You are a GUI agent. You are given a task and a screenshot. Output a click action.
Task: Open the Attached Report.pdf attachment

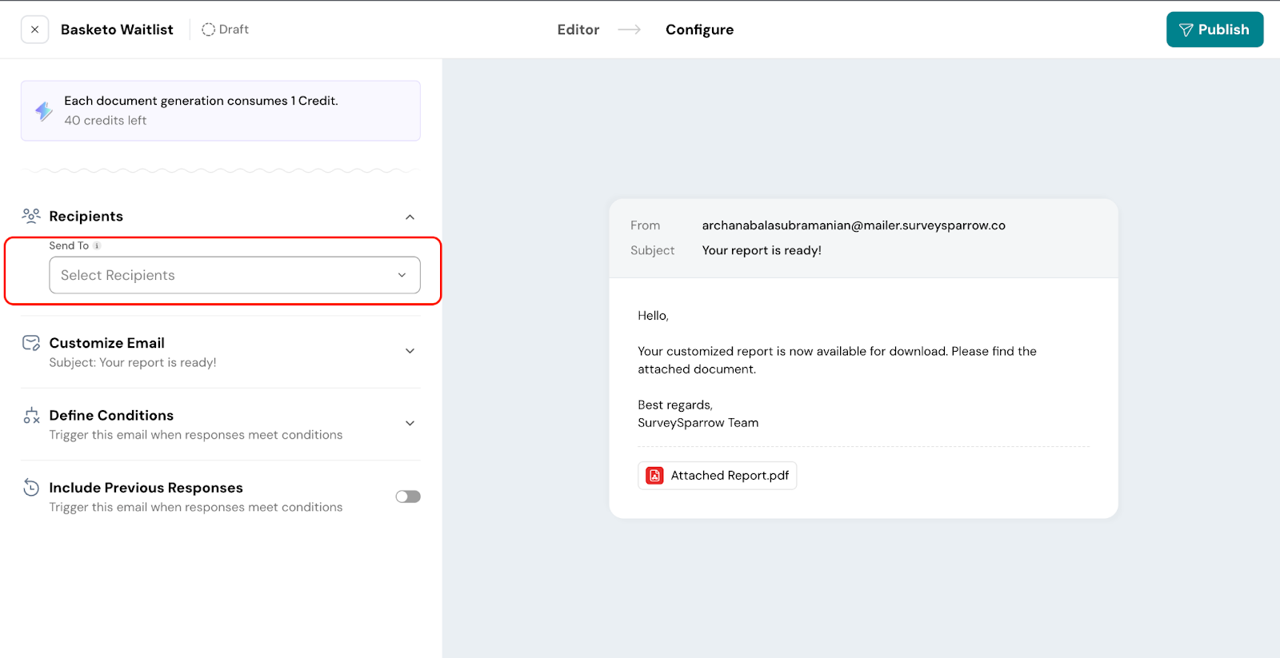coord(729,476)
